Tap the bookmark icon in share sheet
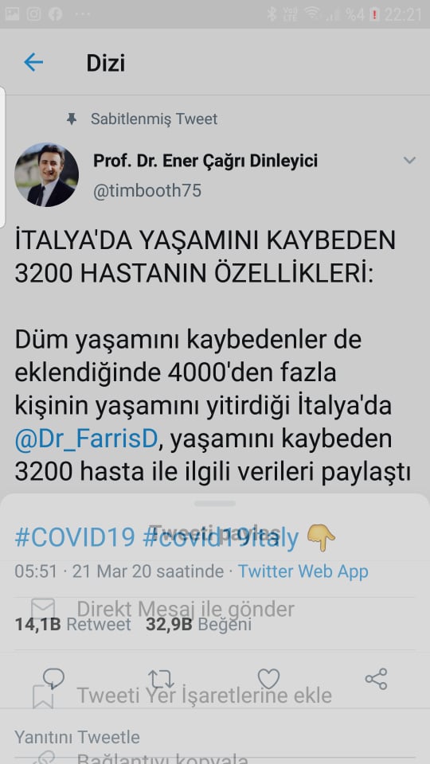The width and height of the screenshot is (430, 764). (x=43, y=697)
